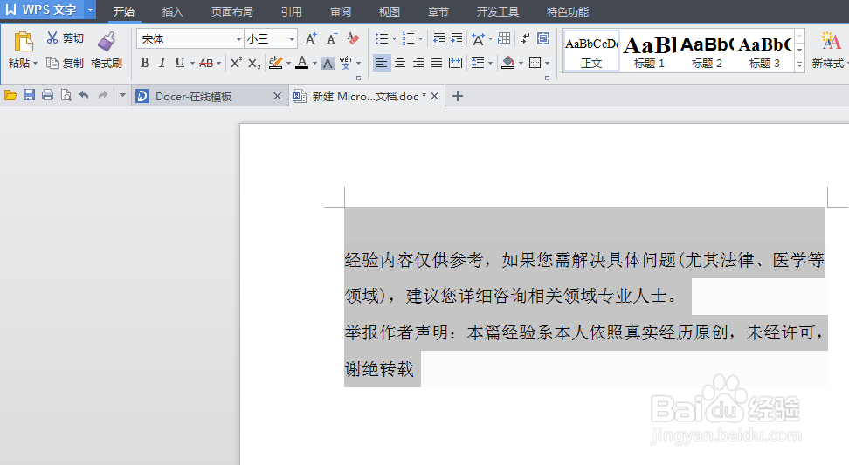Decrease font size with A- icon

click(331, 39)
